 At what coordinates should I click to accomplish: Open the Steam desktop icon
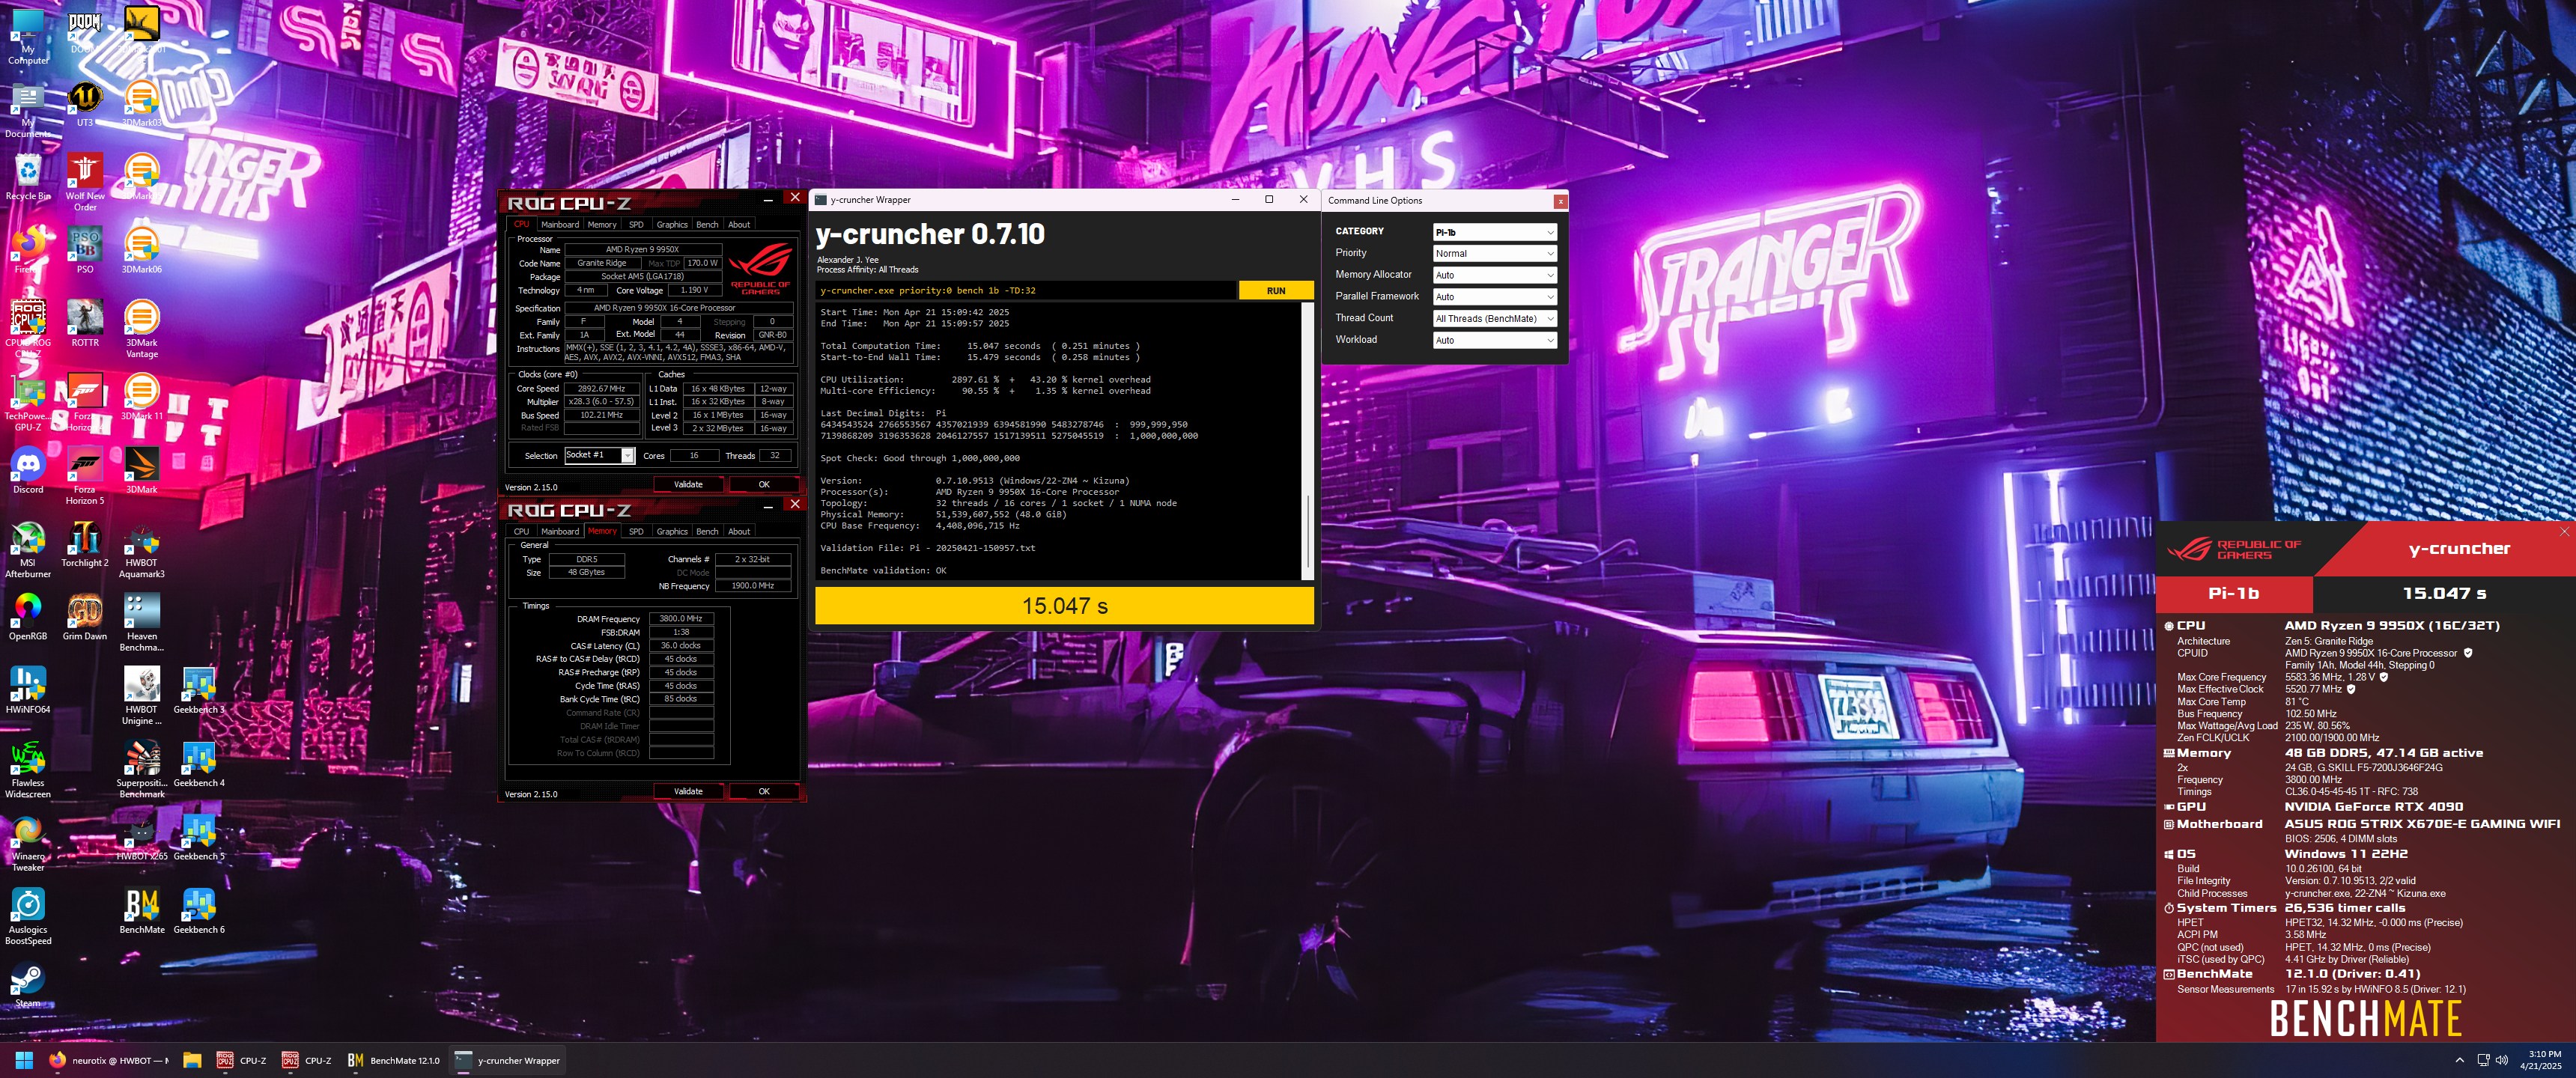pyautogui.click(x=27, y=984)
